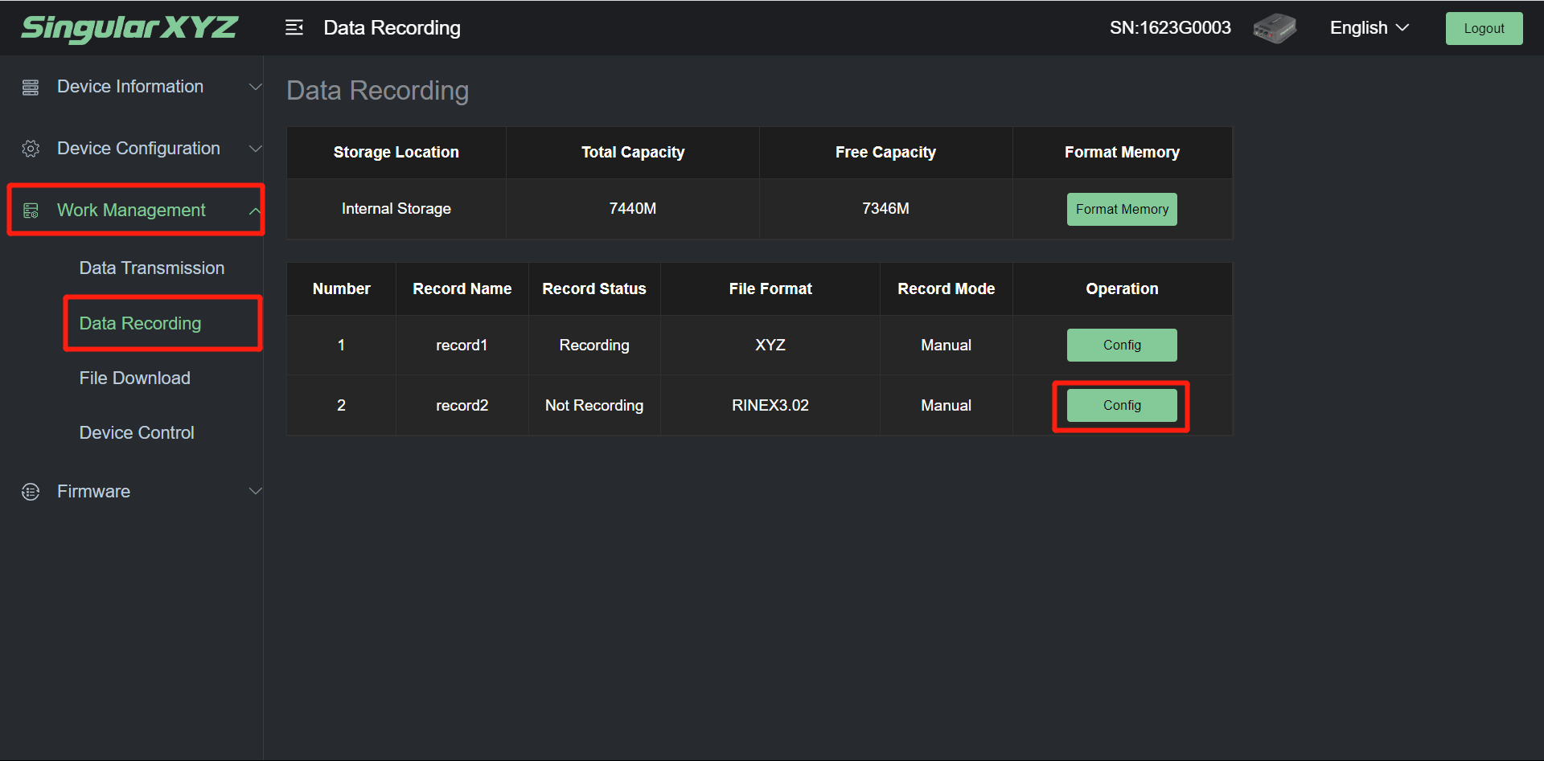
Task: Expand the Device Configuration chevron
Action: click(255, 149)
